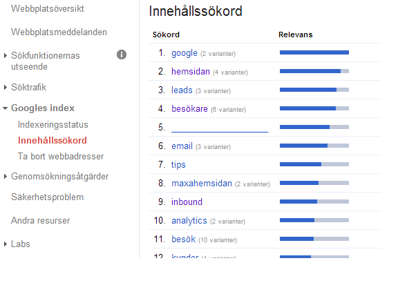Open Andra resurser in the sidebar
398x294 pixels.
pyautogui.click(x=40, y=221)
